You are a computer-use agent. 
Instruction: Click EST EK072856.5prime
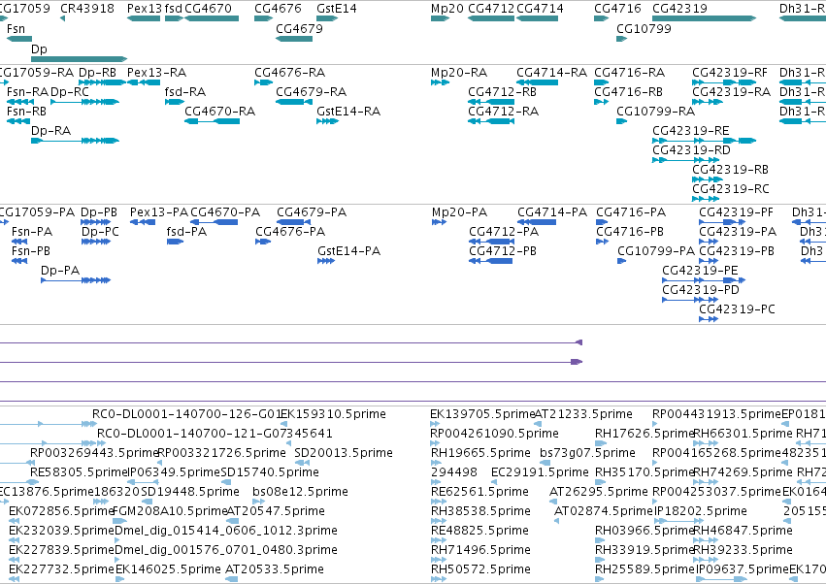point(14,520)
